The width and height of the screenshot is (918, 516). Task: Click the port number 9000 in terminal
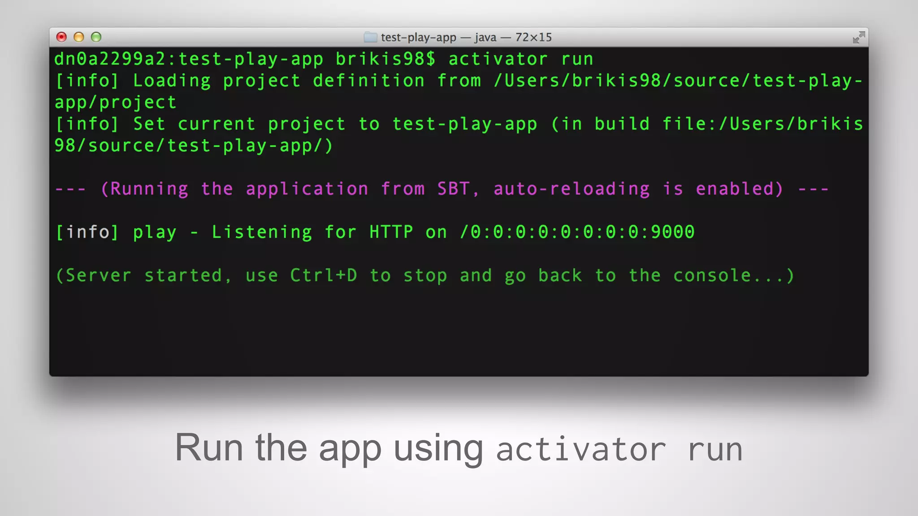click(x=672, y=232)
